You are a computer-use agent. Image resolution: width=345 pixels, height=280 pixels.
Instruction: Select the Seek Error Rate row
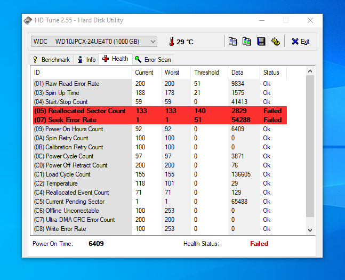[160, 120]
